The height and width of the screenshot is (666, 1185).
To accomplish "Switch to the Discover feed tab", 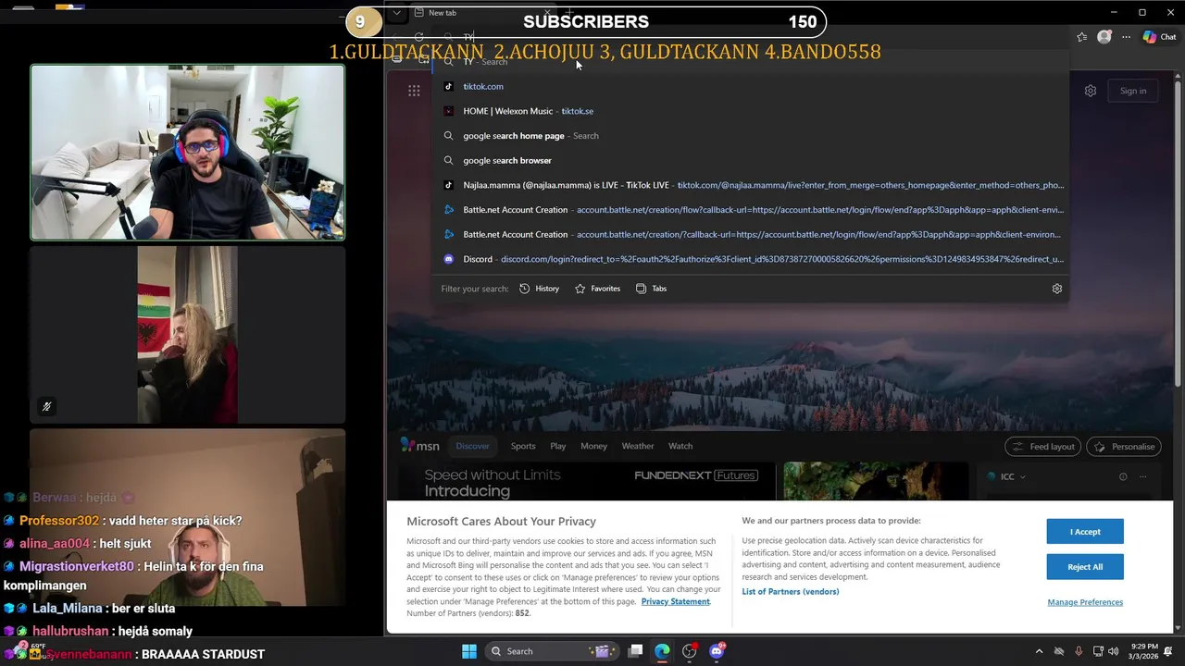I will pyautogui.click(x=472, y=446).
